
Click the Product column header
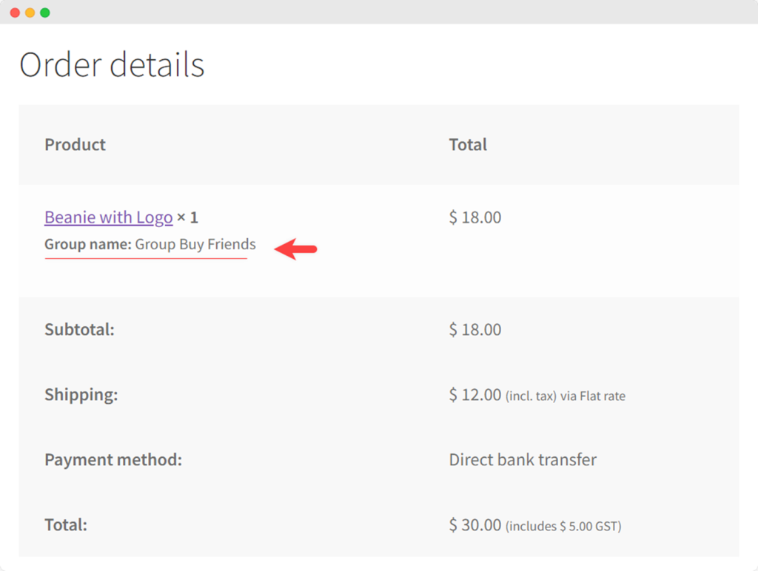[75, 145]
